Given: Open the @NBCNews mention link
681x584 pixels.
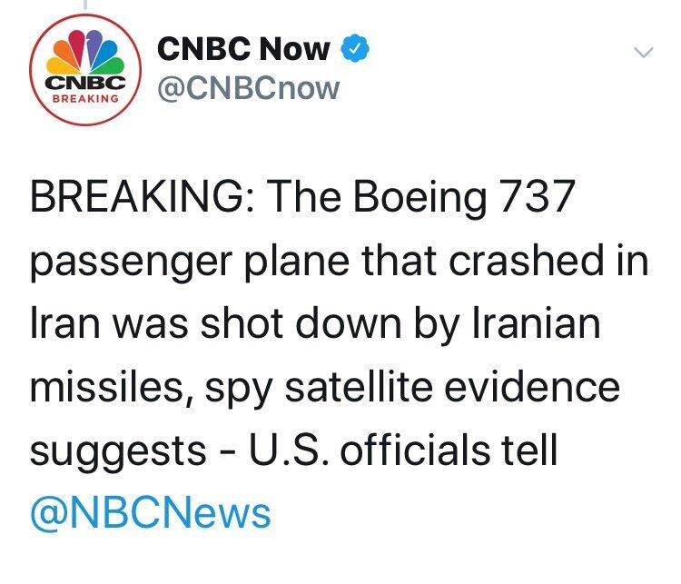Looking at the screenshot, I should [151, 512].
